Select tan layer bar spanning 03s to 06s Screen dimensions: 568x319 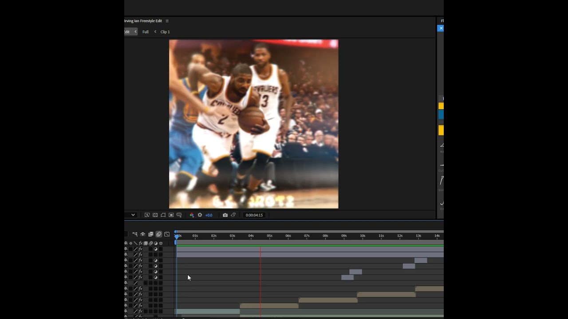click(x=269, y=306)
